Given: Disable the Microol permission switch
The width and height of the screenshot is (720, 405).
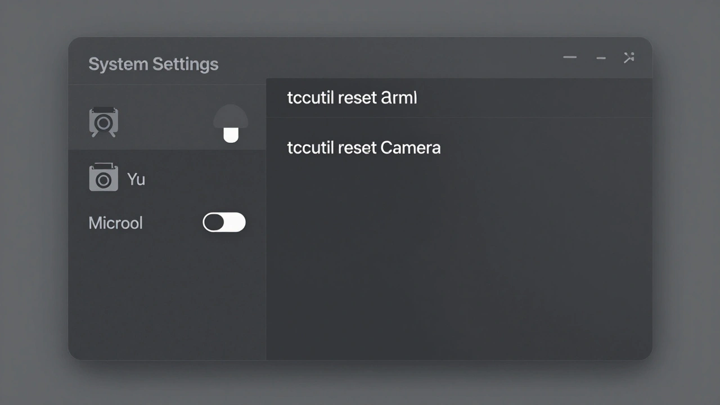Looking at the screenshot, I should 224,222.
